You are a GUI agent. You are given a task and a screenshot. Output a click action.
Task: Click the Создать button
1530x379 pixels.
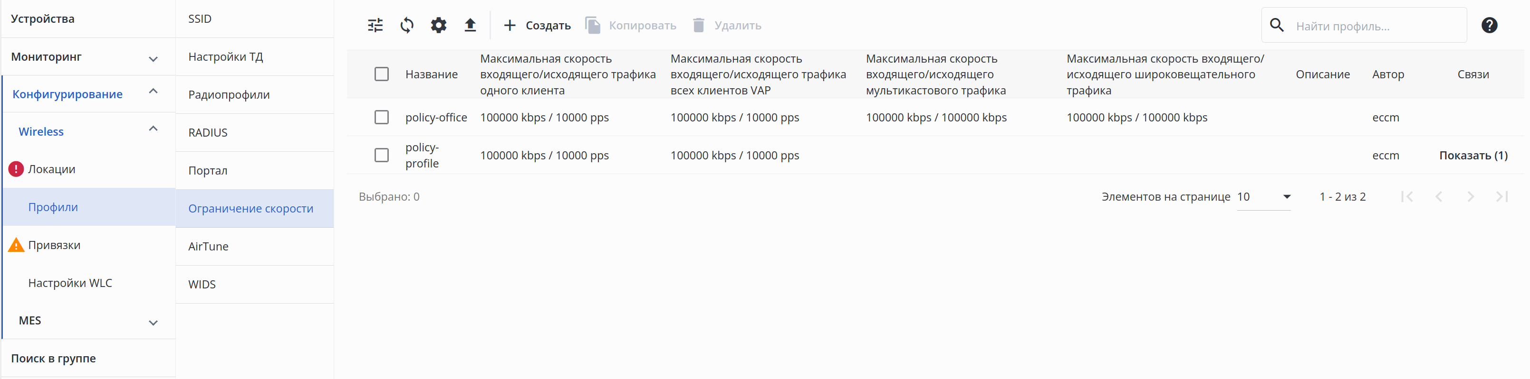point(537,26)
